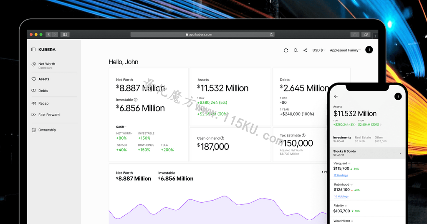The height and width of the screenshot is (224, 427).
Task: Click the desktop profile avatar
Action: point(369,50)
